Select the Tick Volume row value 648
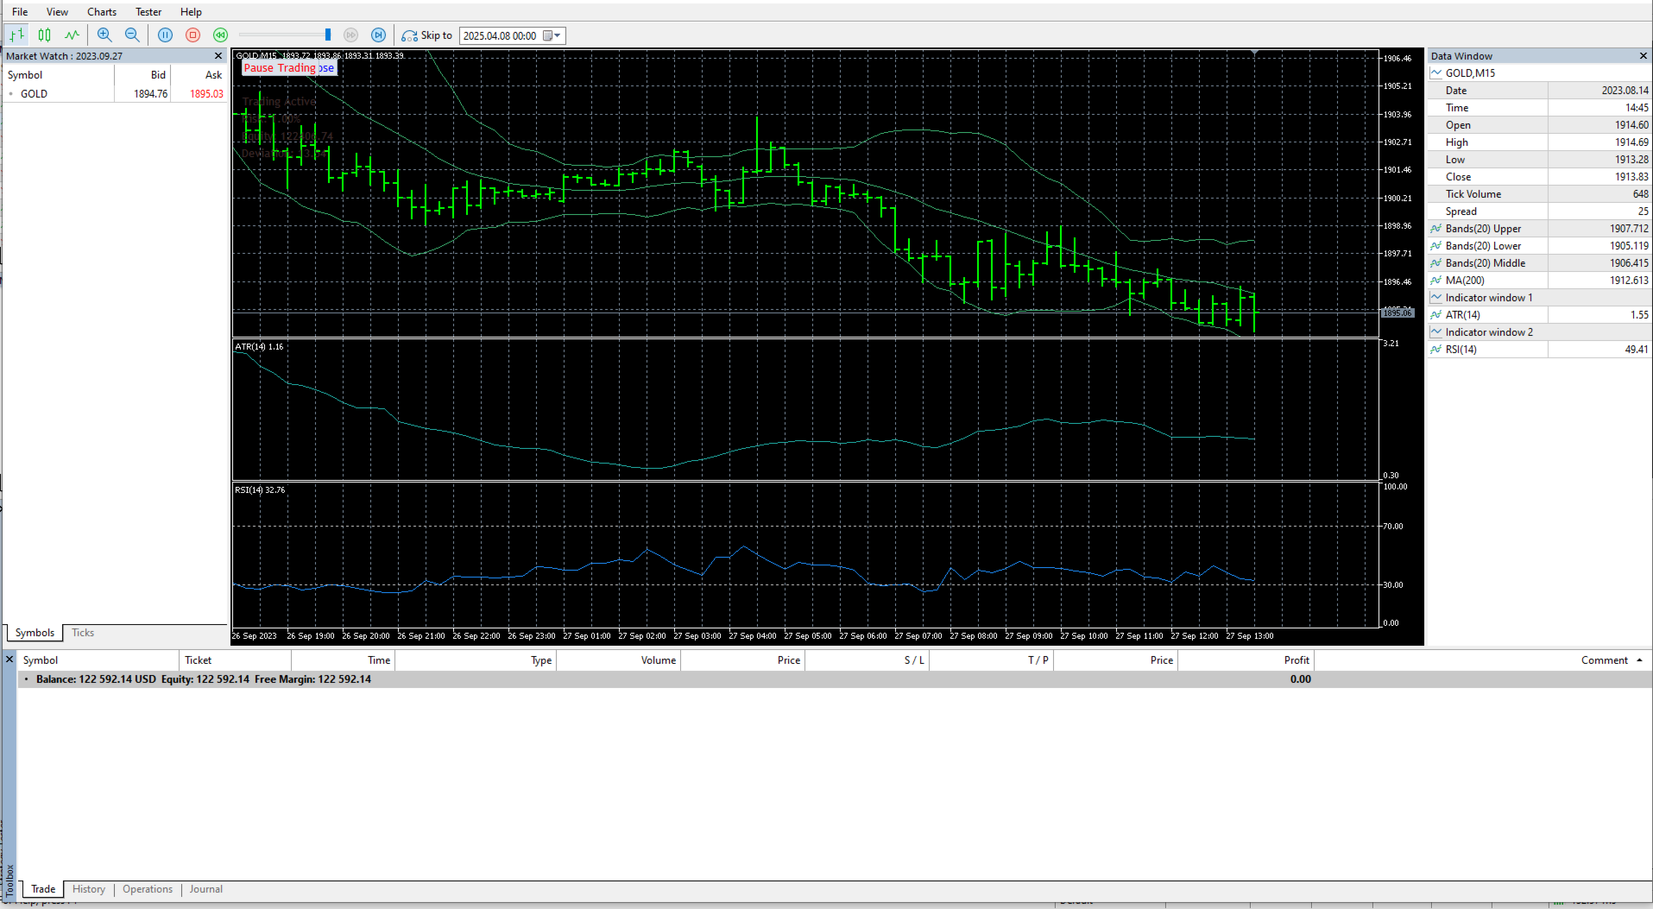The image size is (1653, 909). [1640, 194]
